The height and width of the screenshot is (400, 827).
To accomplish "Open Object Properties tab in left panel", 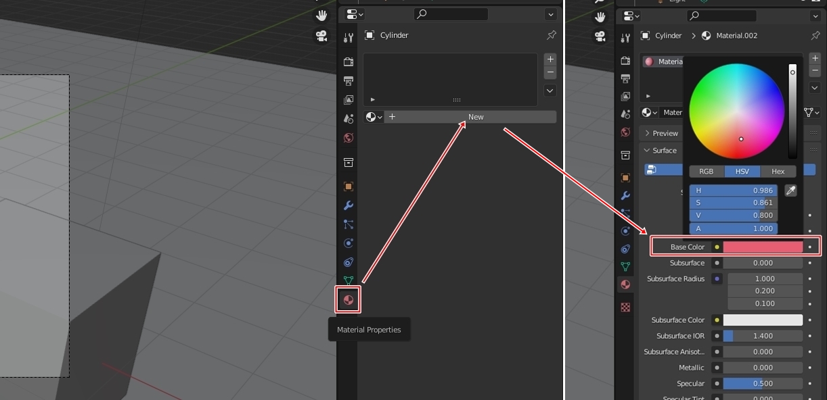I will [x=349, y=186].
